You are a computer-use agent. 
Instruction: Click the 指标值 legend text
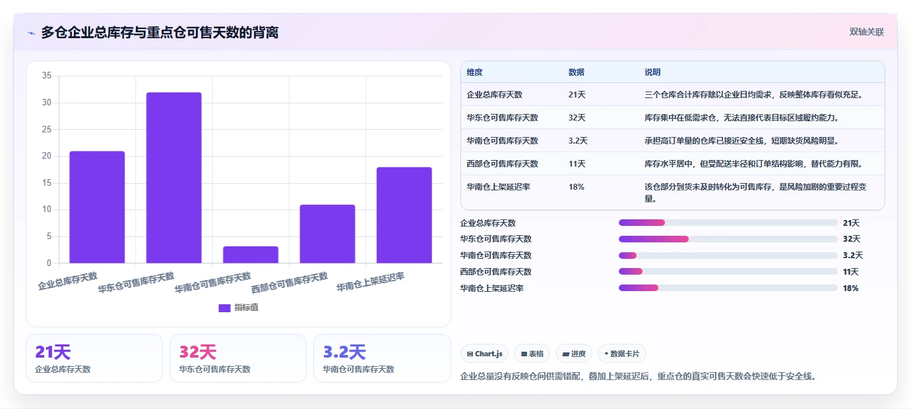pyautogui.click(x=246, y=308)
